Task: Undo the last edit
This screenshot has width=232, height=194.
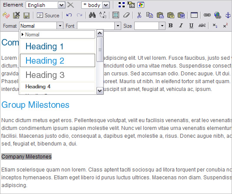Action: point(69,15)
